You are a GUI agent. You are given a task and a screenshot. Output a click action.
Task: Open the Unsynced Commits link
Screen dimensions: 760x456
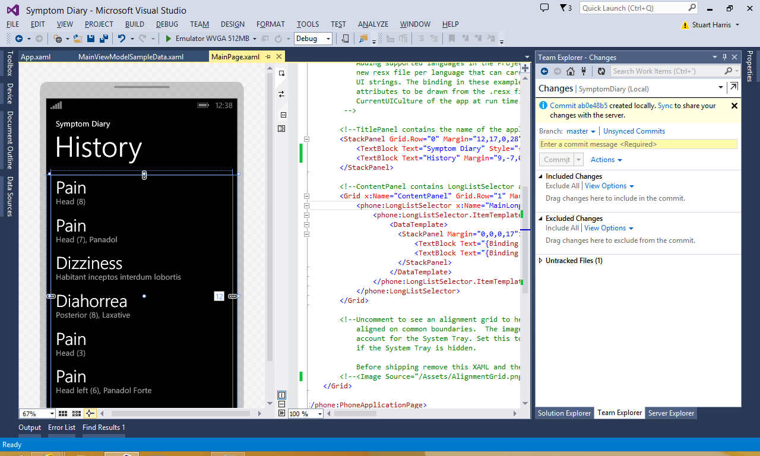[x=634, y=131]
